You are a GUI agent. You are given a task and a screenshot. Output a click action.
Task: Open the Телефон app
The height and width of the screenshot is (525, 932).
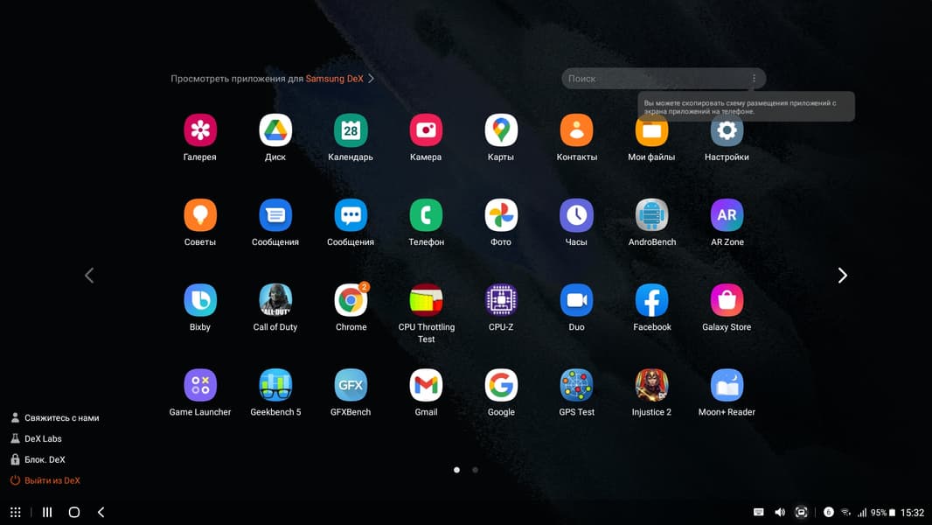pos(426,215)
